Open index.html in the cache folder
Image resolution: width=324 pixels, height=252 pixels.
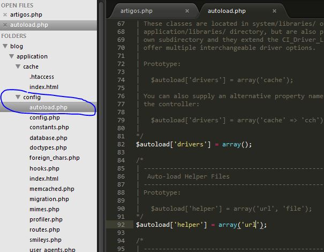coord(44,87)
